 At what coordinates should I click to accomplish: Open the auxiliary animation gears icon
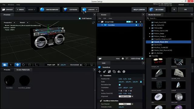tap(104, 71)
